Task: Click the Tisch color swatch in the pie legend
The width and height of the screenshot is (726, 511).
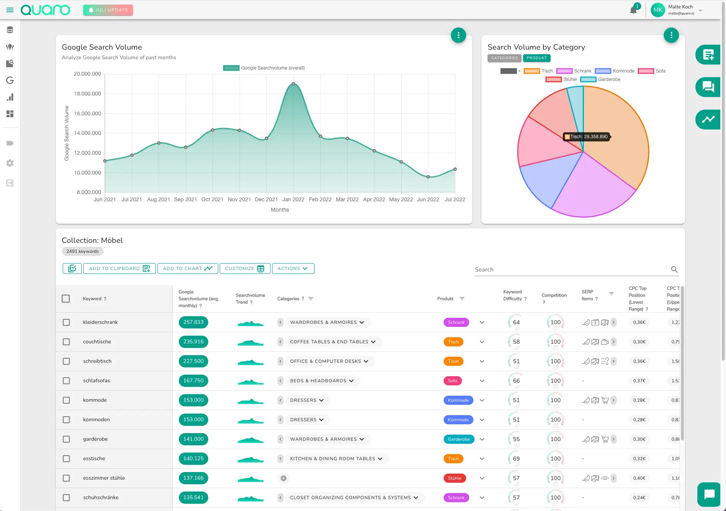Action: [531, 71]
